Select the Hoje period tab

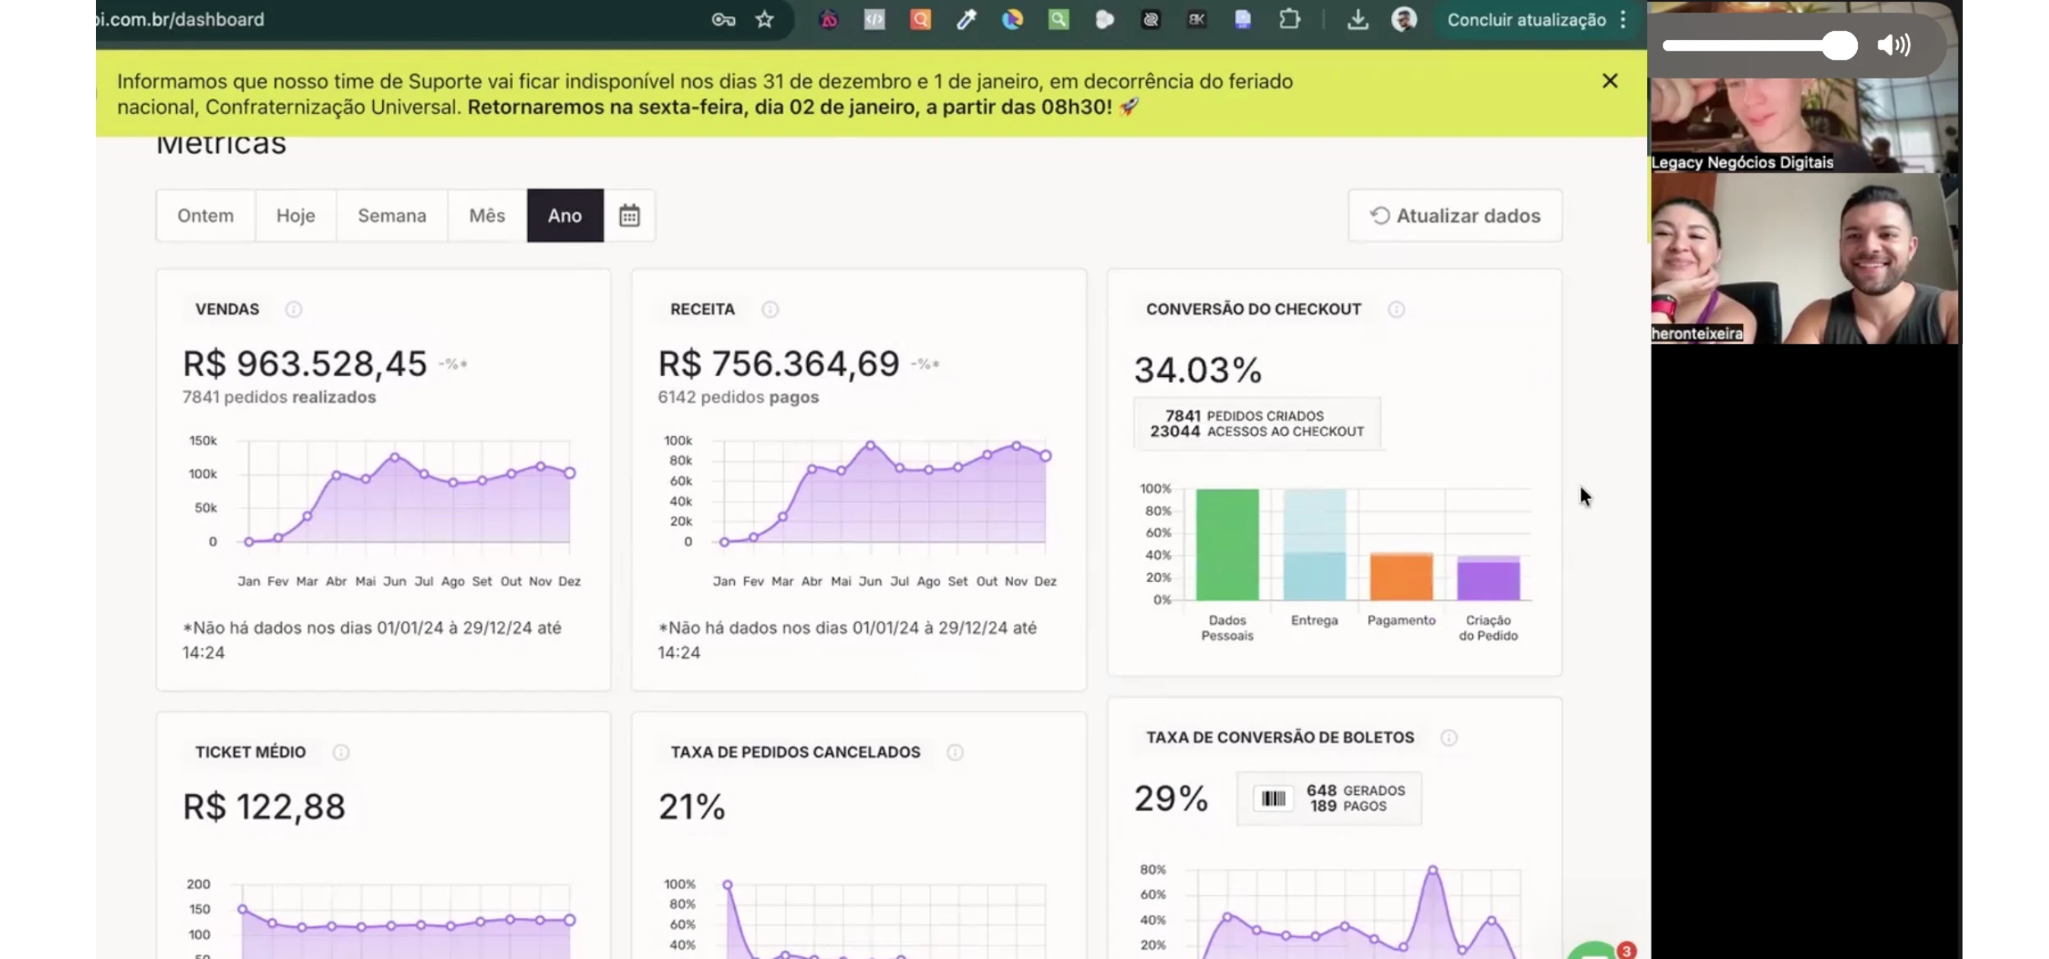tap(295, 216)
